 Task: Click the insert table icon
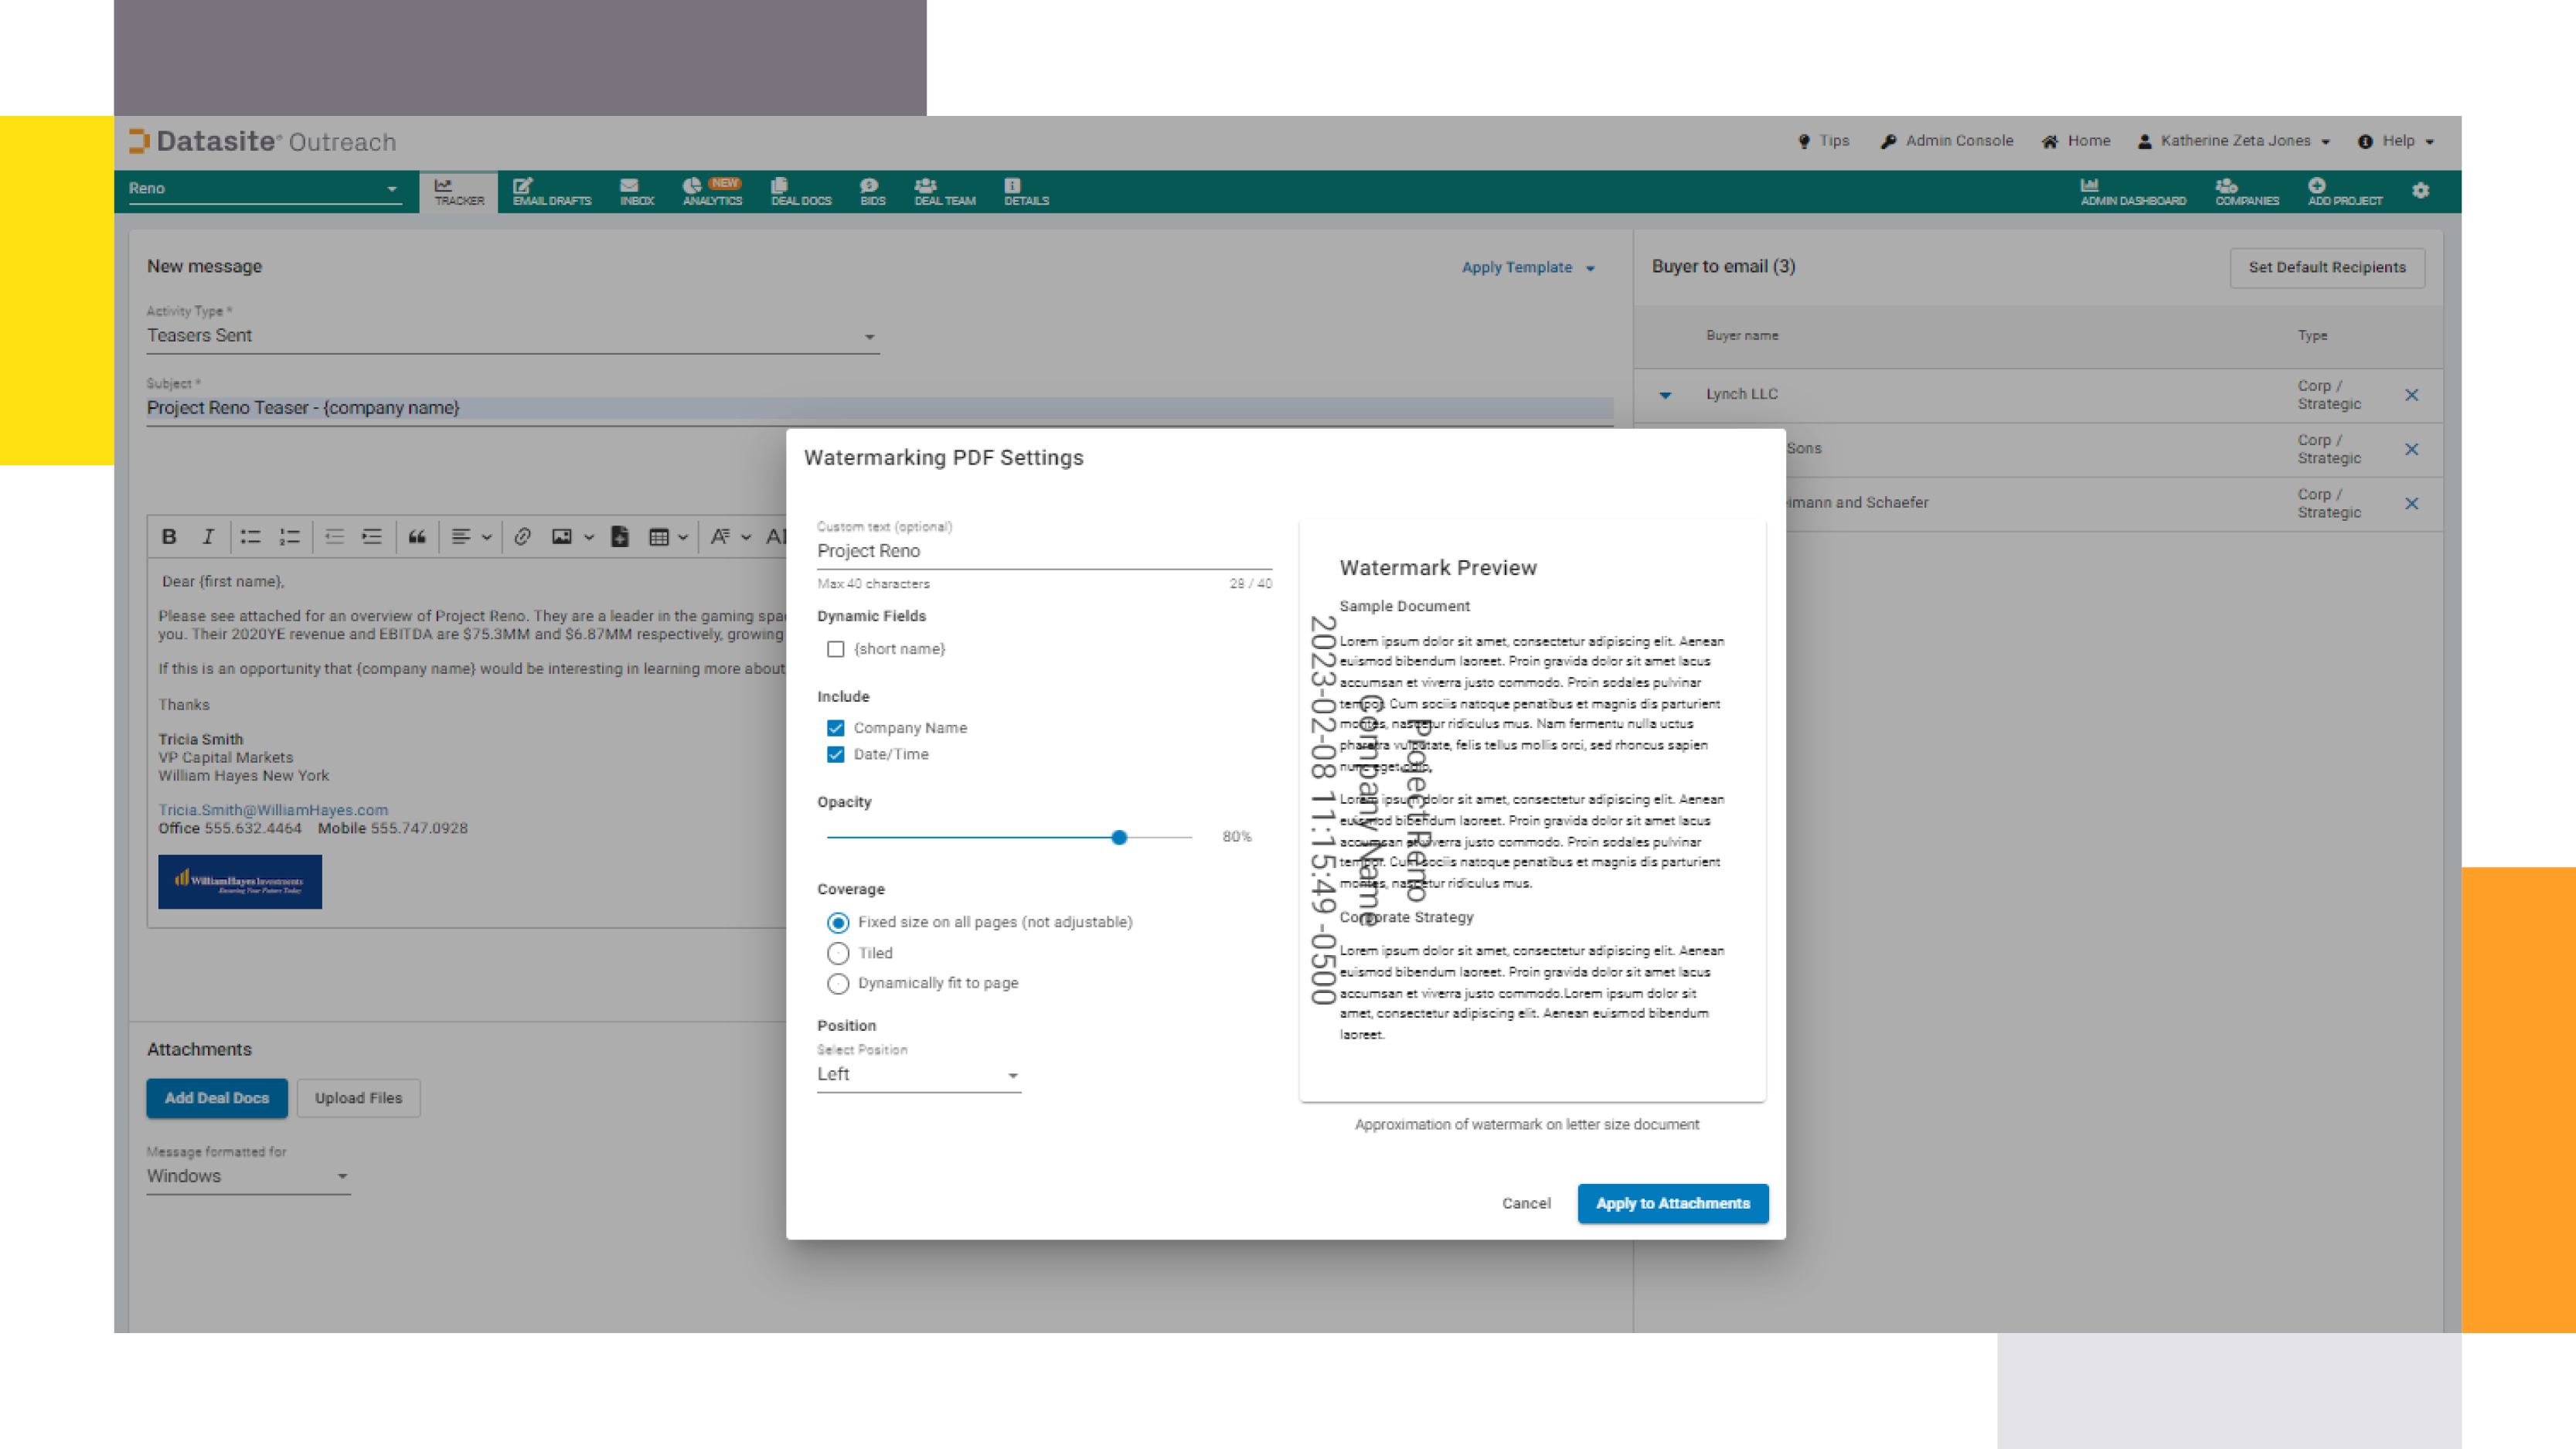pos(659,537)
